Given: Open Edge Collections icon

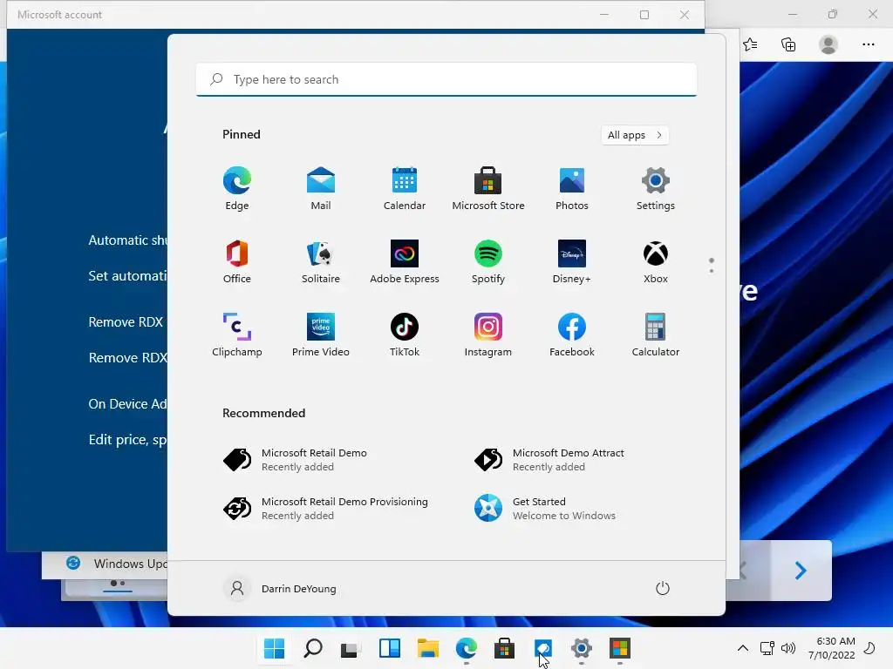Looking at the screenshot, I should point(788,44).
